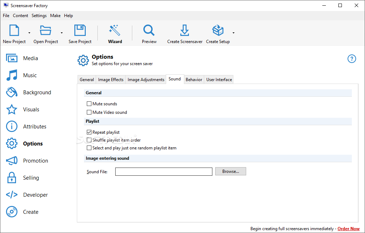Click the Create Setup package icon
Viewport: 365px width, 233px height.
pos(218,30)
